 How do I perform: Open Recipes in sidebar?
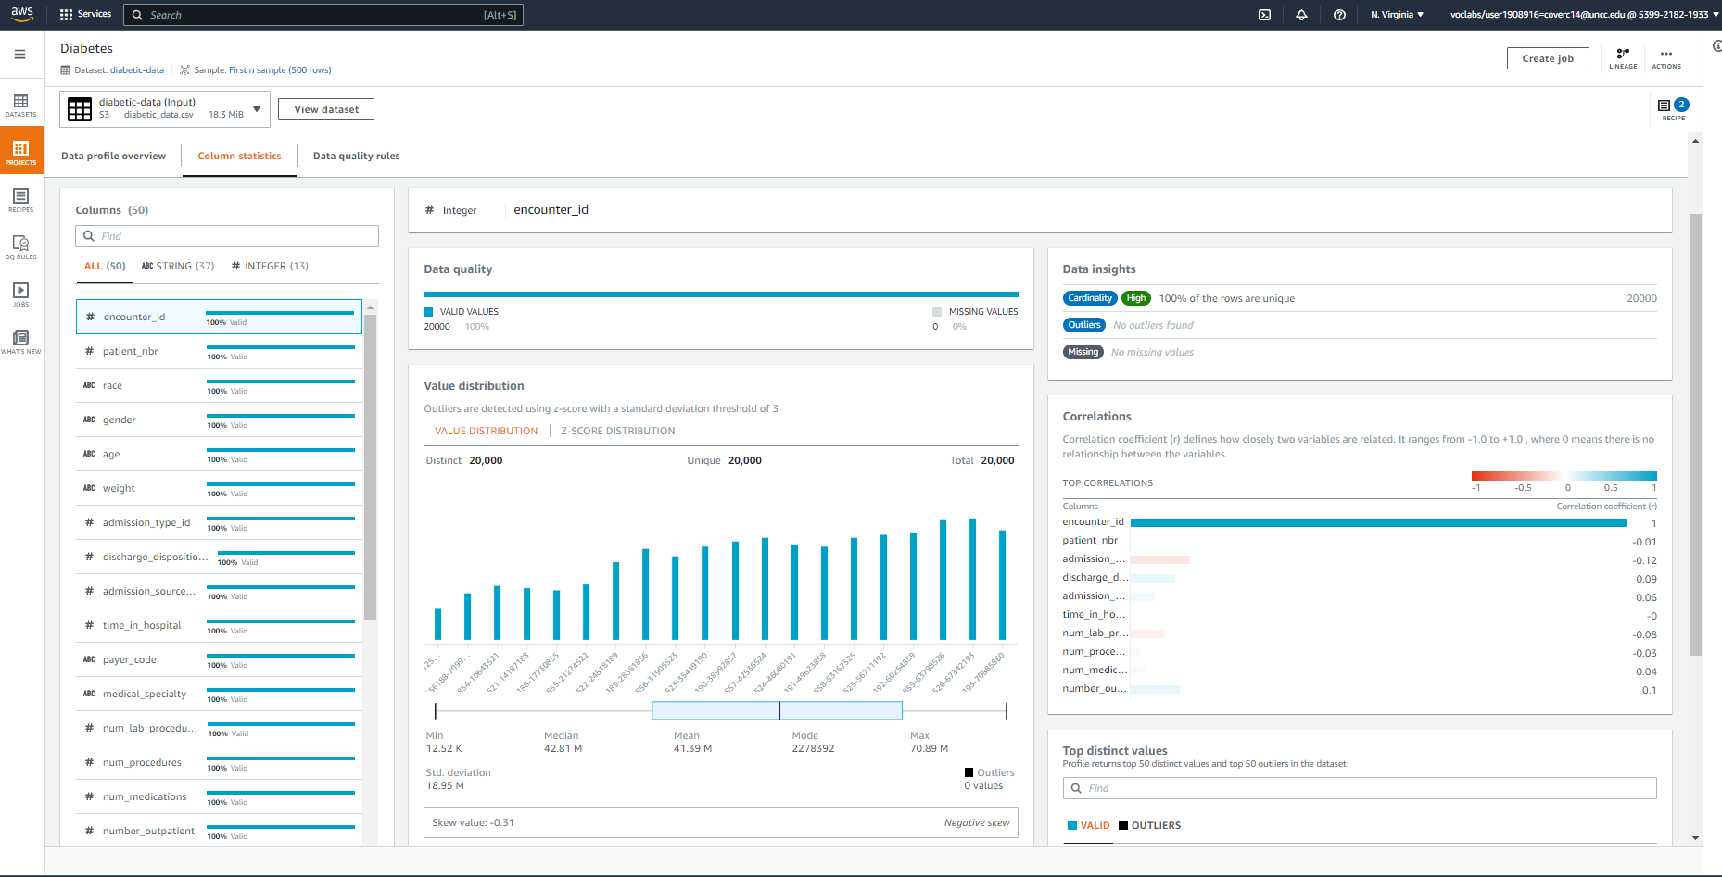coord(20,200)
